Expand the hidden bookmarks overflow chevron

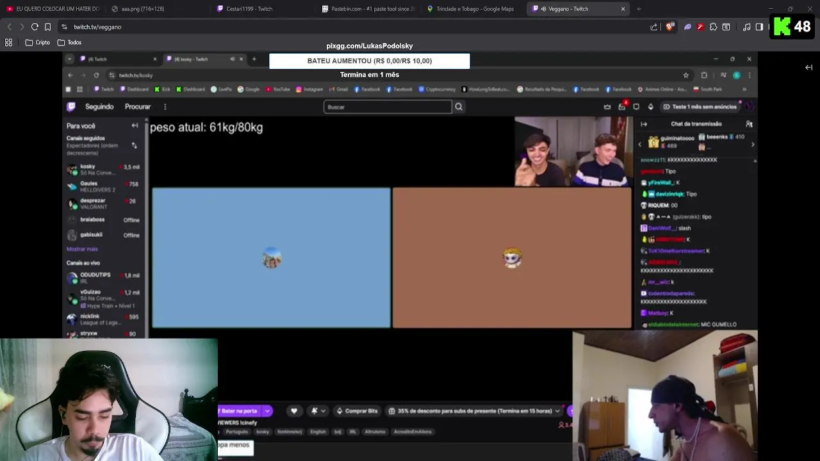click(x=744, y=89)
